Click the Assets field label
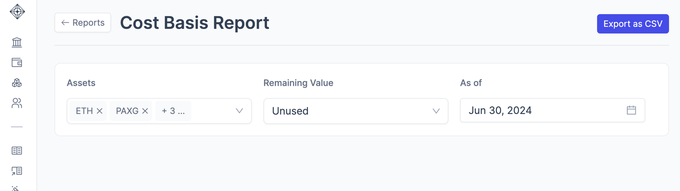680x191 pixels. pos(81,83)
